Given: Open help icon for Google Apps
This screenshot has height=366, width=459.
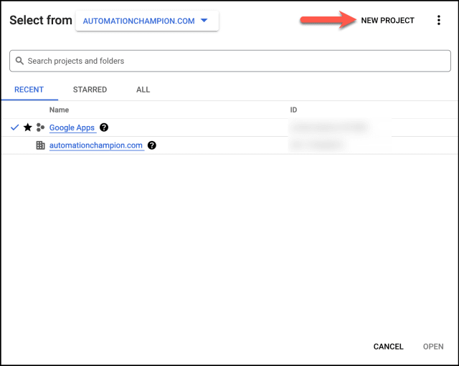Looking at the screenshot, I should pyautogui.click(x=104, y=127).
